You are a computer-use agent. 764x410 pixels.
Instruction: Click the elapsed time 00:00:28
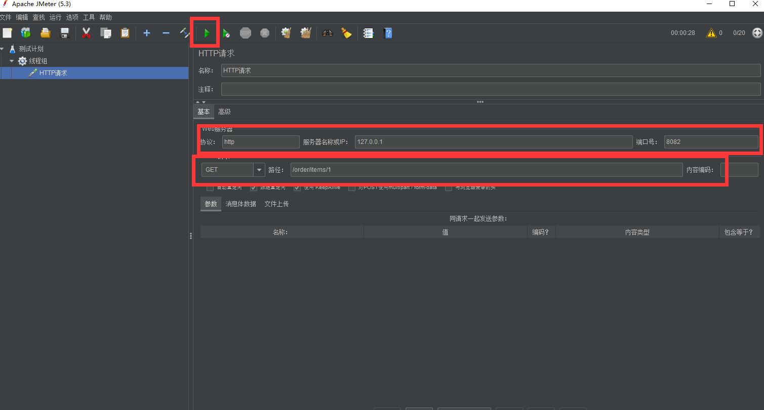click(683, 33)
